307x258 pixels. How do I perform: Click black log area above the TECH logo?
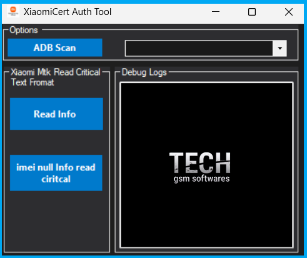[206, 117]
